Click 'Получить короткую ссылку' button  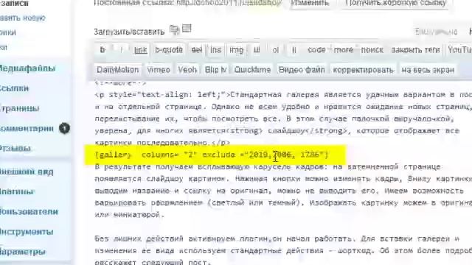click(395, 3)
